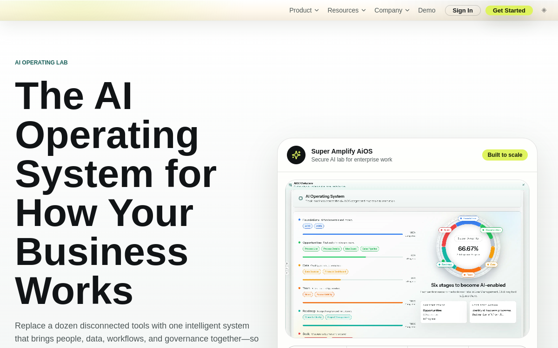
Task: Click the teal Roadmap progress bar
Action: 352,325
